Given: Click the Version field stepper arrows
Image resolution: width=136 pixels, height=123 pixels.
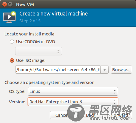Looking at the screenshot, I should 115,102.
